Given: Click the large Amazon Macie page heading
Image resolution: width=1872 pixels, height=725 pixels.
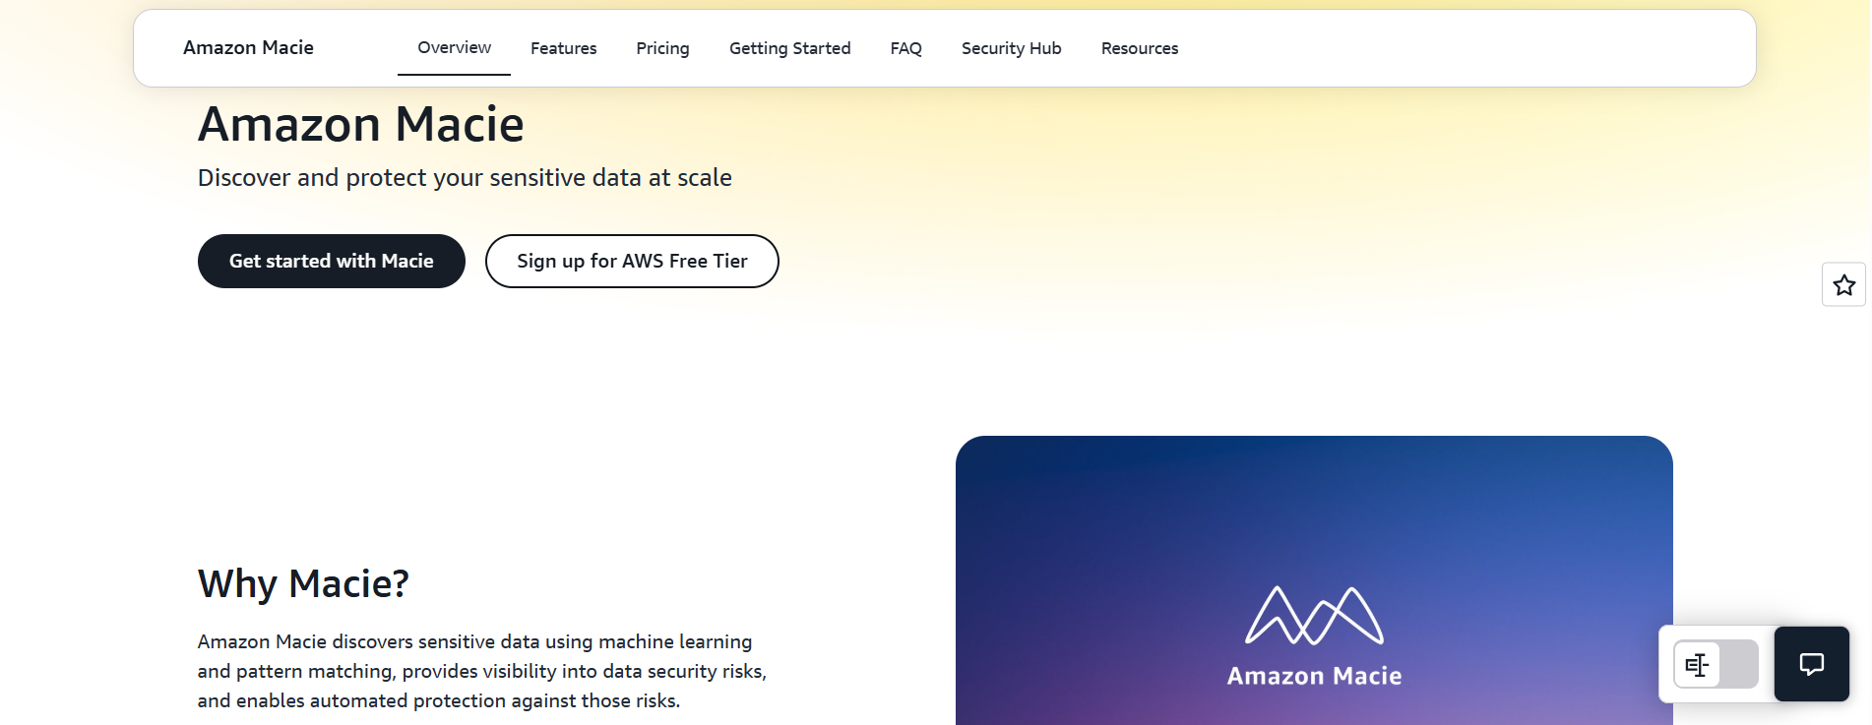Looking at the screenshot, I should (360, 125).
